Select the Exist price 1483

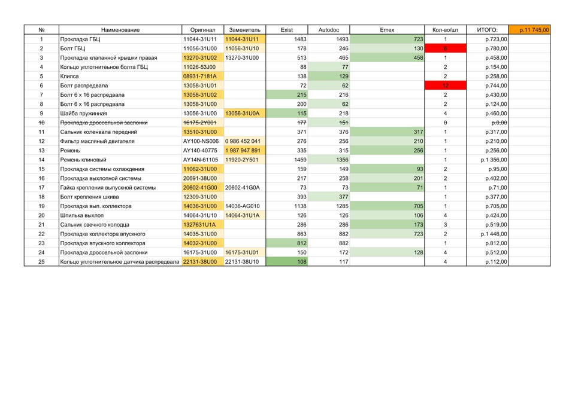coord(287,39)
